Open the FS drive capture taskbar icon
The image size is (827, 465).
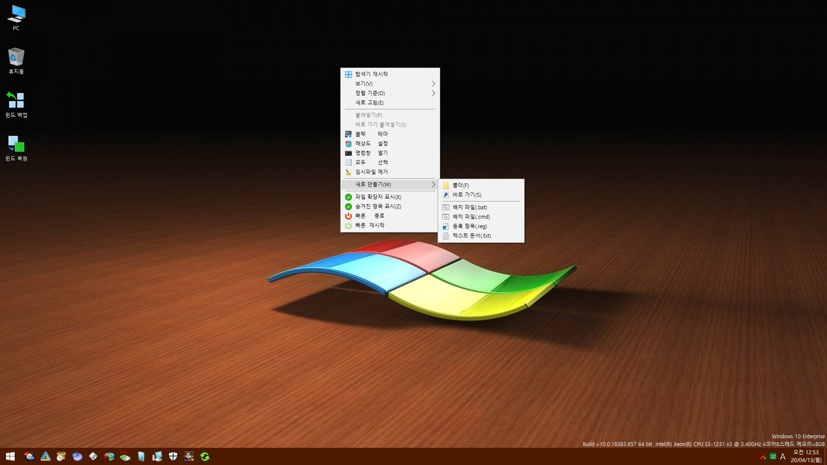click(x=125, y=456)
